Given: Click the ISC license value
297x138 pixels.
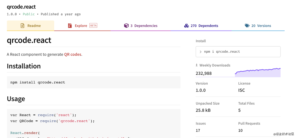Looking at the screenshot, I should 241,90.
